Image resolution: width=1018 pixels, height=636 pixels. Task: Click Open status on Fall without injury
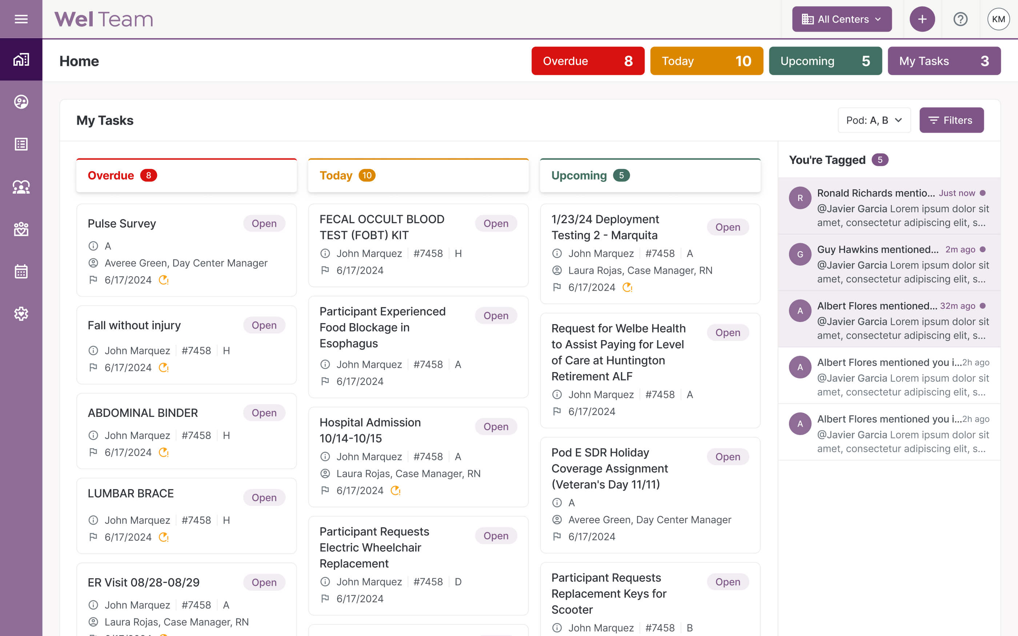(264, 325)
